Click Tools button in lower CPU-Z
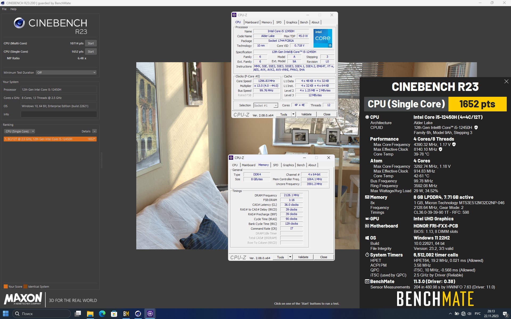Viewport: 511px width, 319px height. coord(281,257)
